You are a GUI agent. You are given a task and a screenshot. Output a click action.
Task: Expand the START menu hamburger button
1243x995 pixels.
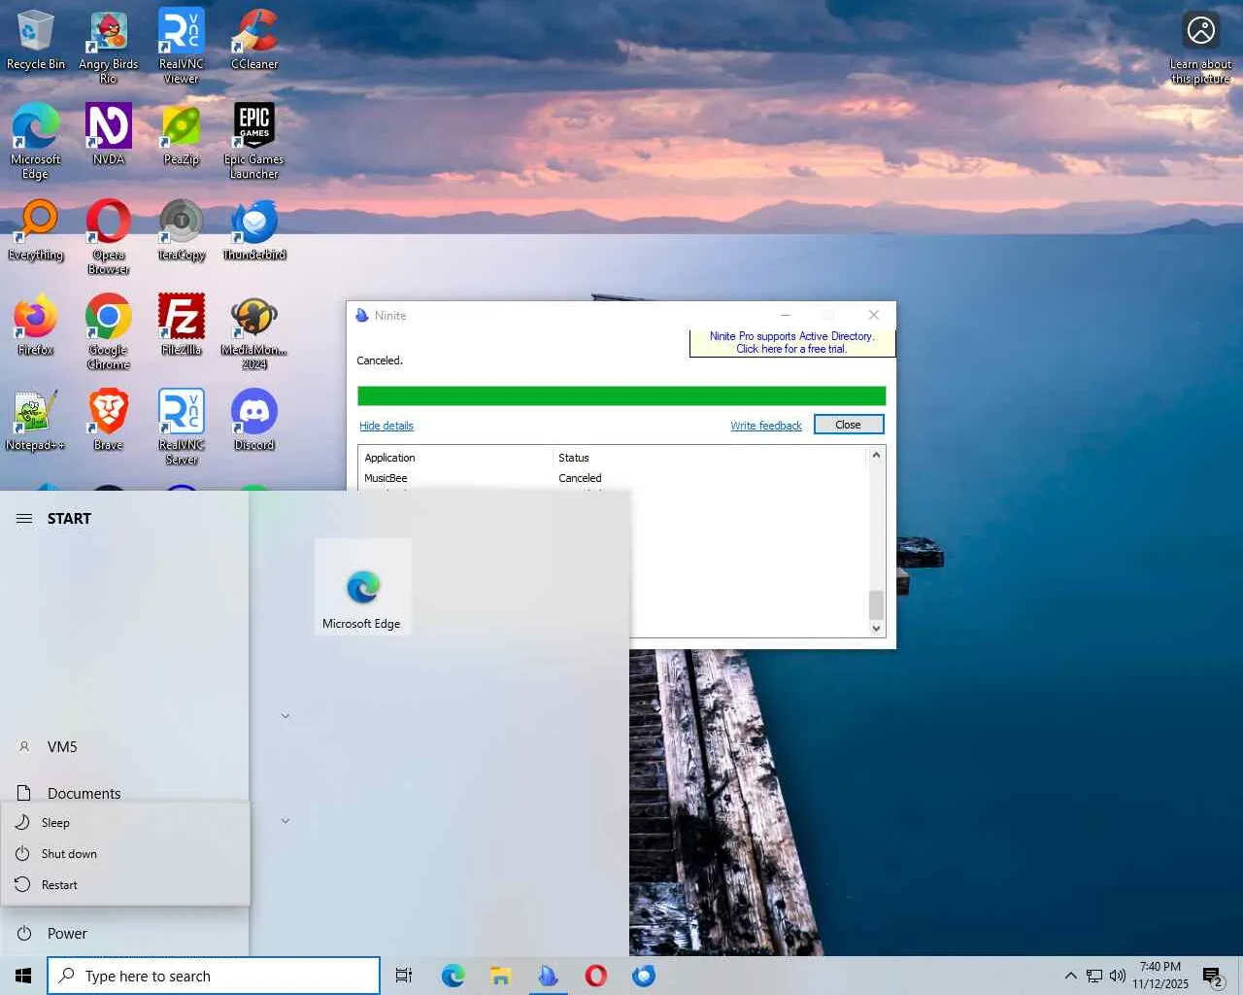tap(24, 519)
